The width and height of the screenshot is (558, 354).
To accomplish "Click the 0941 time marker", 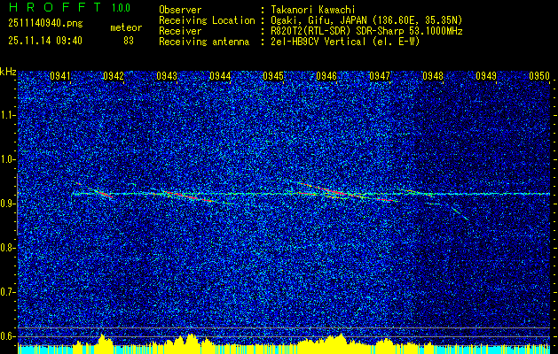I will (59, 76).
